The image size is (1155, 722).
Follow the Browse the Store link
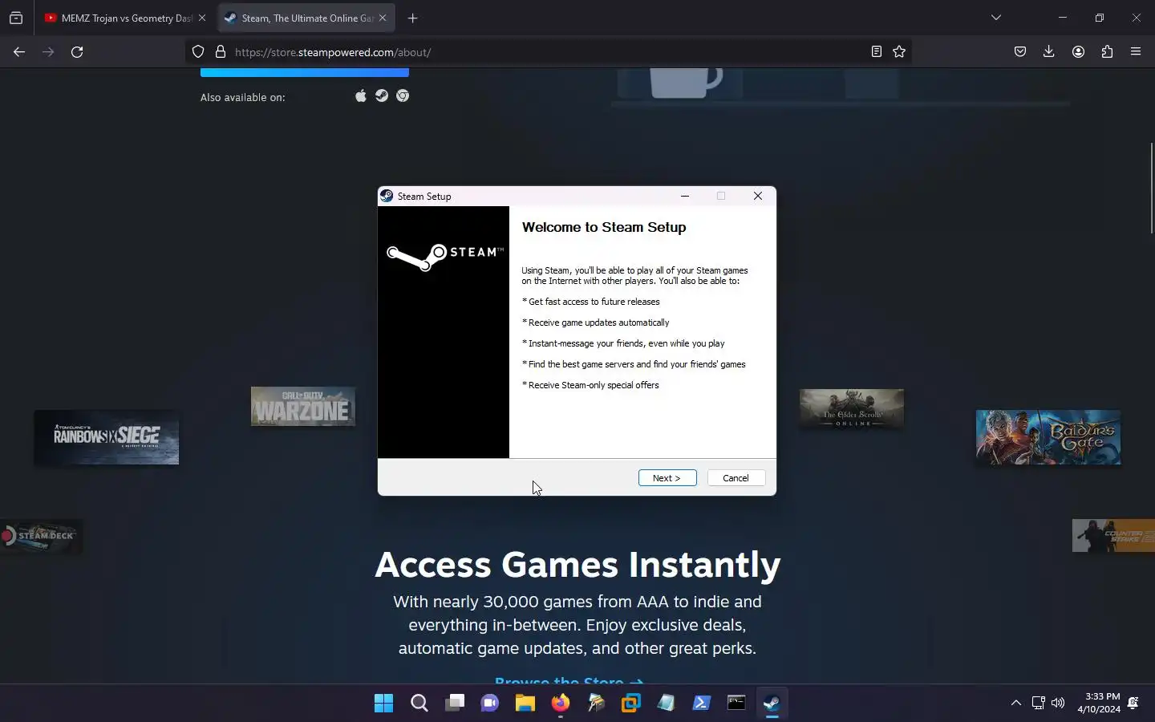[x=569, y=681]
